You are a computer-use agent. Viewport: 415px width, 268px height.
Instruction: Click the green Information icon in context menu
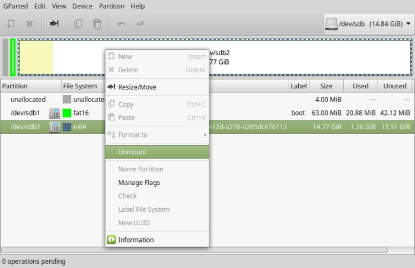pyautogui.click(x=111, y=240)
